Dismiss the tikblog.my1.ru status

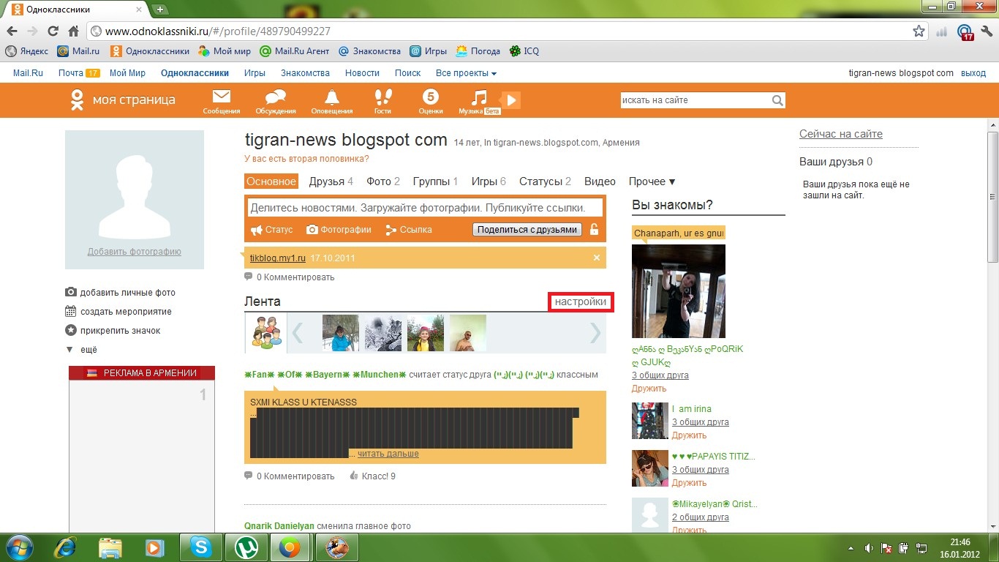(x=597, y=258)
